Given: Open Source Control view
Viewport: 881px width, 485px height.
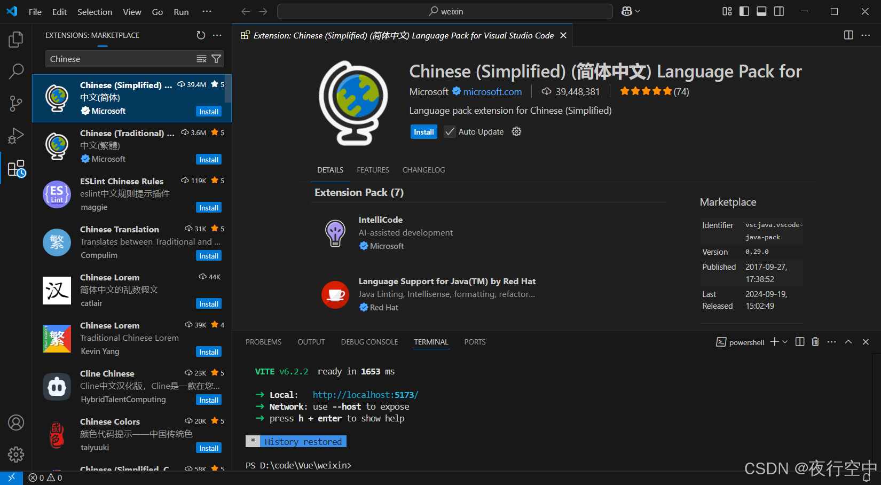Looking at the screenshot, I should (x=16, y=104).
